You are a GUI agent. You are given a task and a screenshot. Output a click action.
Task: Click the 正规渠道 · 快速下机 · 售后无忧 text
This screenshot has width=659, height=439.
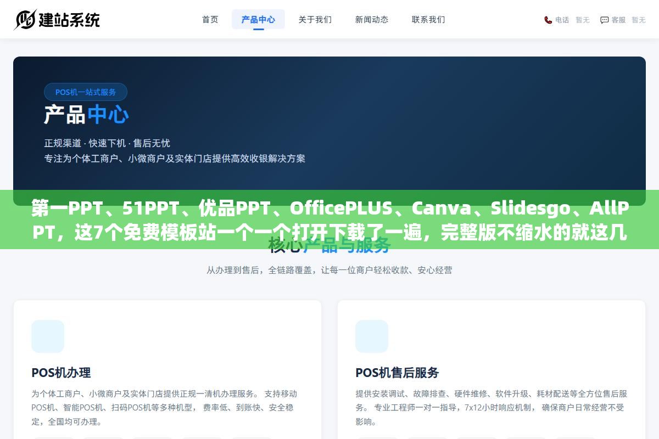[107, 143]
